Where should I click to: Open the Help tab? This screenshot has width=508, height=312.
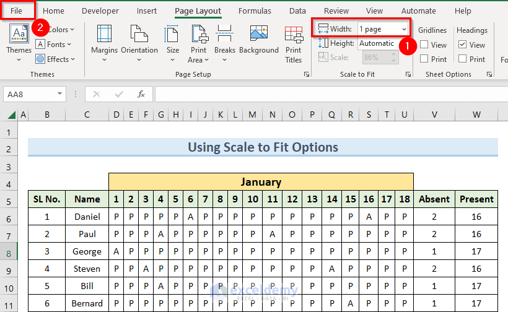click(x=463, y=11)
